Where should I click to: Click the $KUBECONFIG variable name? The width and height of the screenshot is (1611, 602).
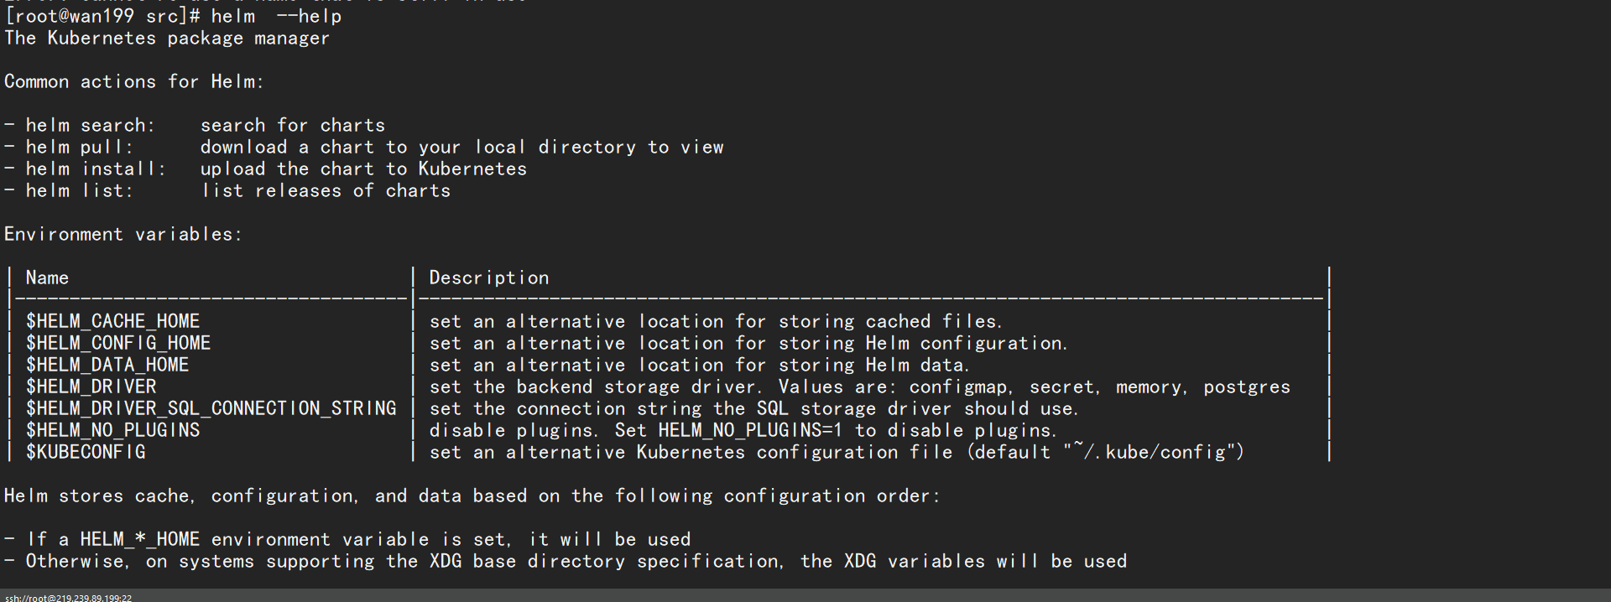tap(86, 452)
